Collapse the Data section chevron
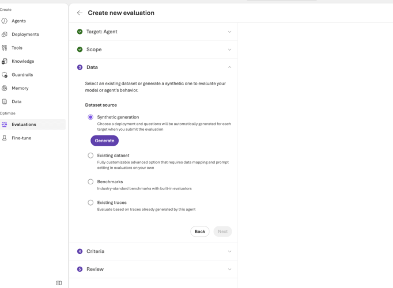The image size is (393, 288). click(229, 67)
